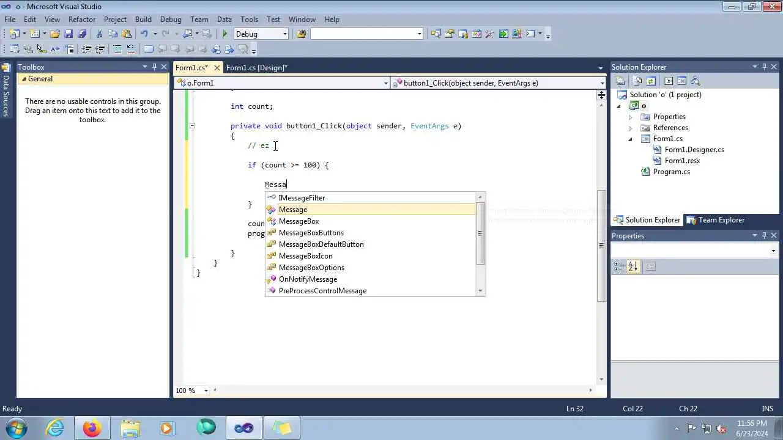Viewport: 783px width, 440px height.
Task: Open Firefox from the Windows taskbar
Action: point(92,428)
